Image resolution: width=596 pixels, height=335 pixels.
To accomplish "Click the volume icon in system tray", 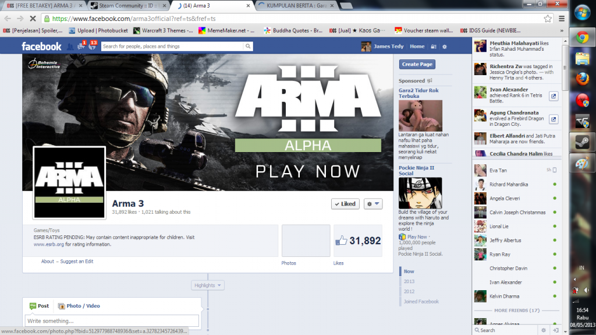I will (586, 291).
